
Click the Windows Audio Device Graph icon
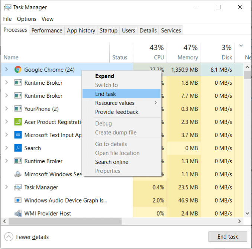(x=17, y=200)
